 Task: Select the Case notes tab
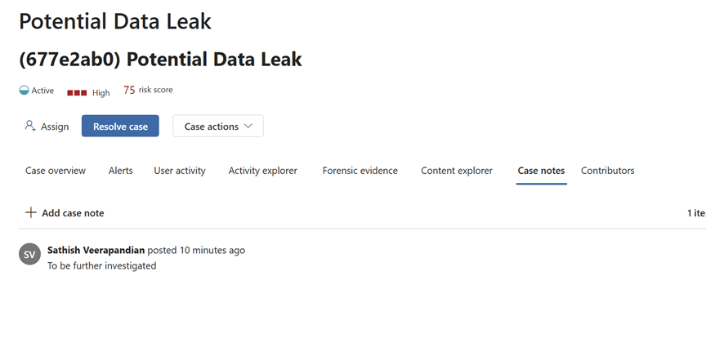(x=541, y=171)
